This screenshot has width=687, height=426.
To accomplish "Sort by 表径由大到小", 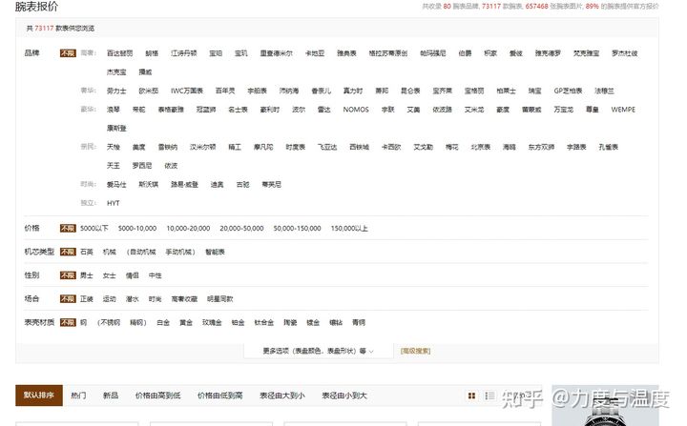I will [x=282, y=396].
